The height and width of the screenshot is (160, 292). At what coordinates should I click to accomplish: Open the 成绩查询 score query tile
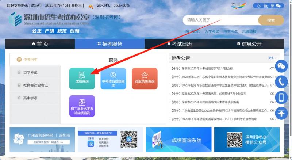[x=82, y=79]
